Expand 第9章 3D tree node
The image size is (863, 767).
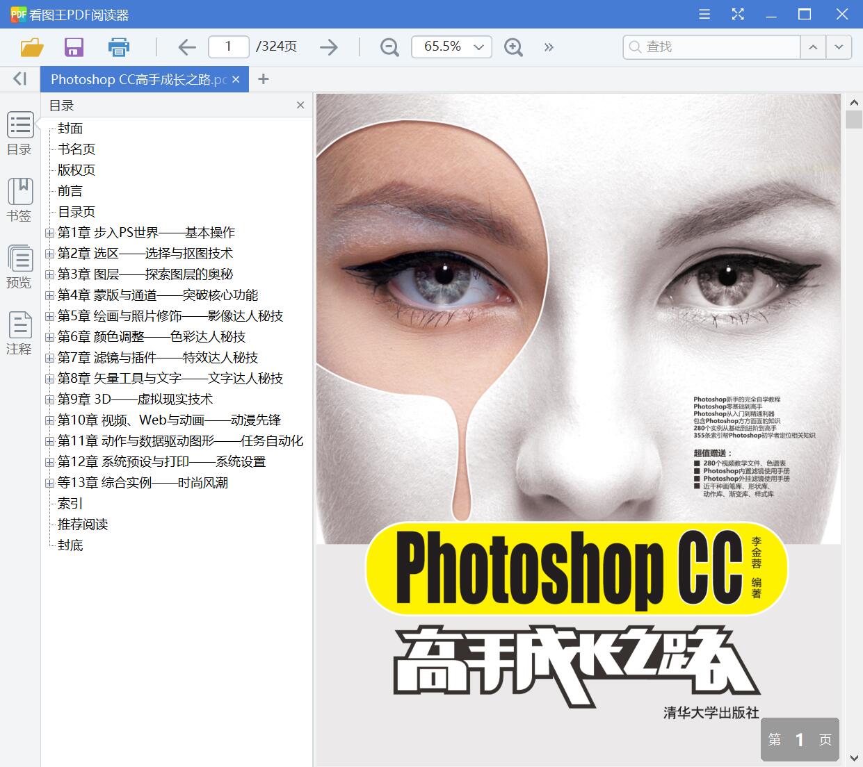click(x=49, y=399)
